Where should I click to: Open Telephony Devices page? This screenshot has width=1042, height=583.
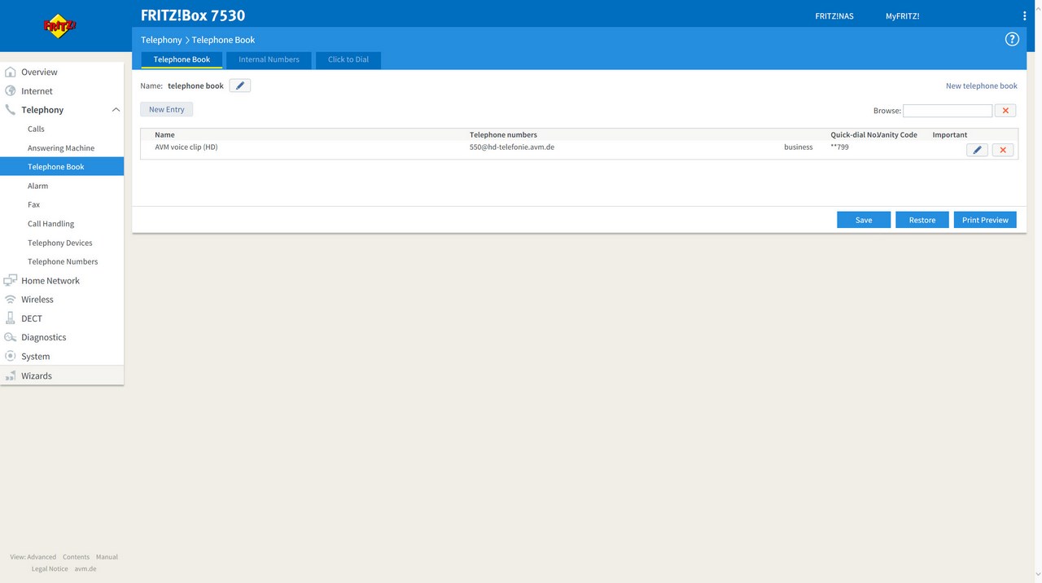62,243
